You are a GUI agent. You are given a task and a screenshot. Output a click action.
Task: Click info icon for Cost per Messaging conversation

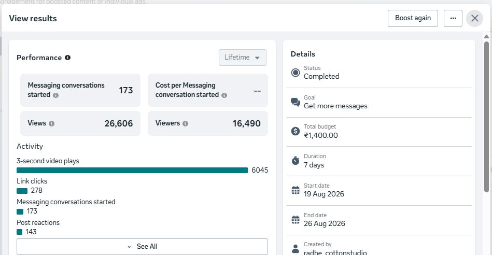coord(224,95)
